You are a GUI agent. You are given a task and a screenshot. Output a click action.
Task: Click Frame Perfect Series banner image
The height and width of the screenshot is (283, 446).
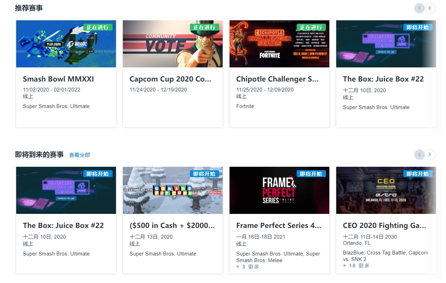tap(279, 190)
